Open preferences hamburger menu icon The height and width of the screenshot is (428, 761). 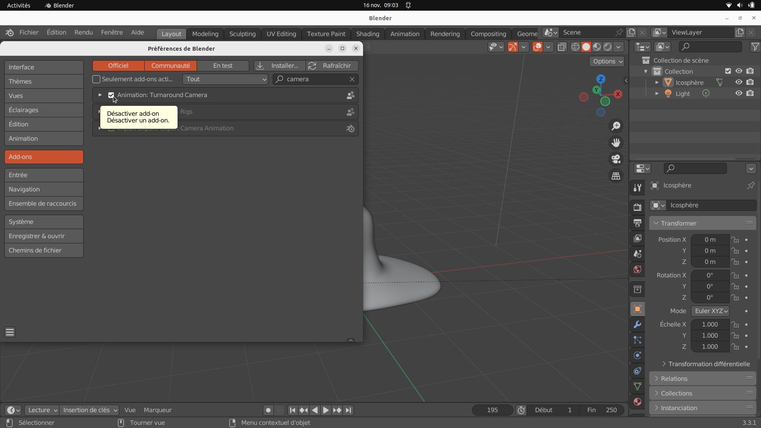(10, 332)
